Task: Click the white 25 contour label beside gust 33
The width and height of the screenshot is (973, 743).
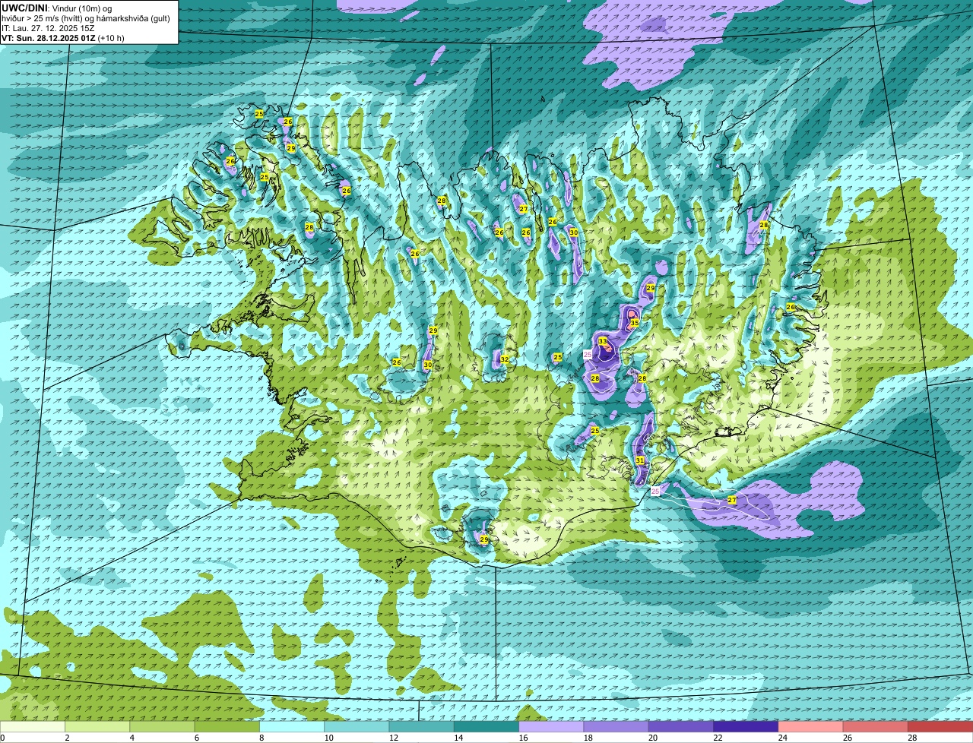Action: [588, 355]
